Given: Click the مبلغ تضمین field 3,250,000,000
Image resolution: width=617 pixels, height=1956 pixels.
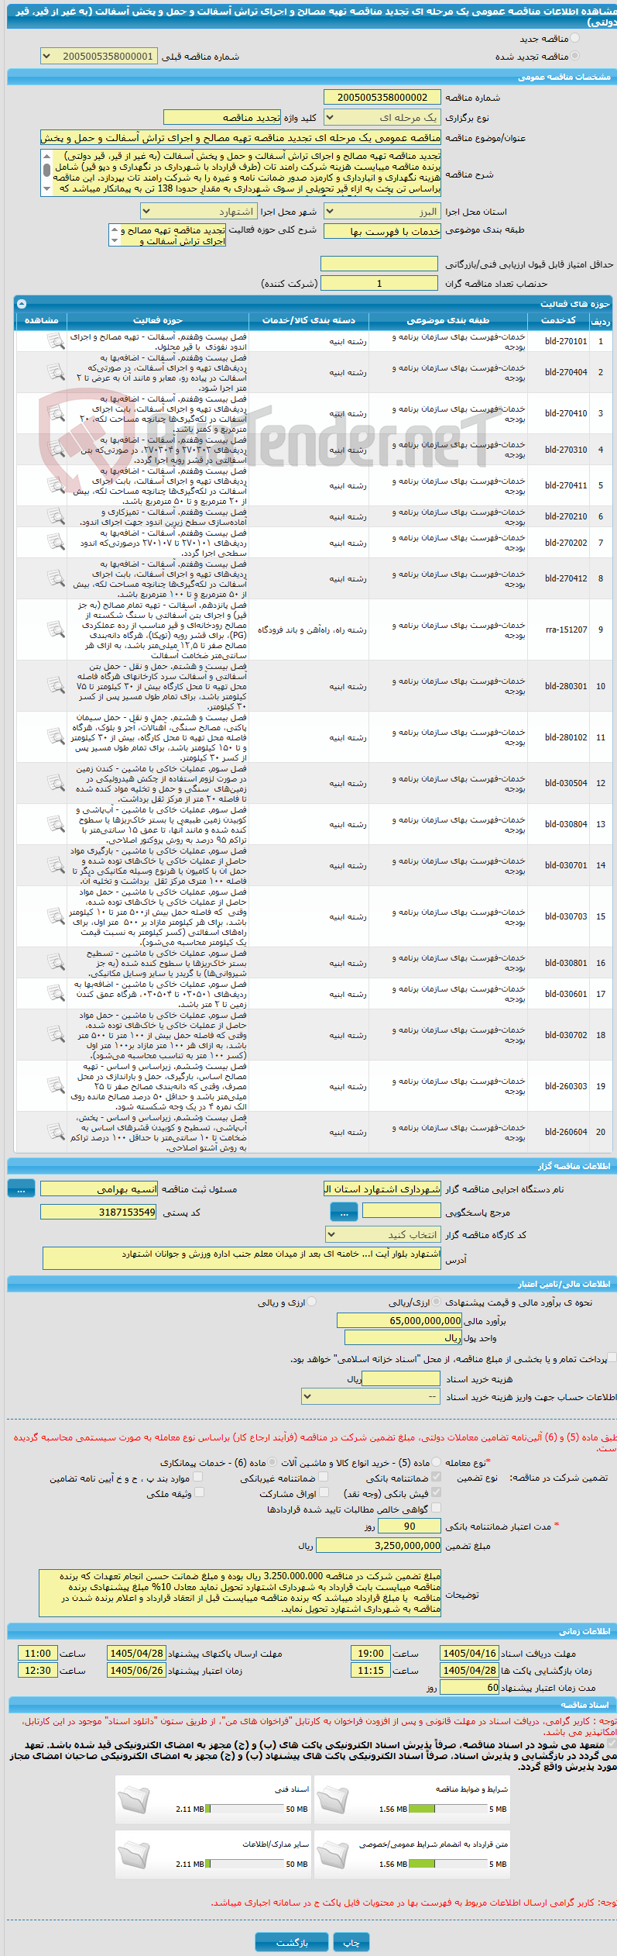Looking at the screenshot, I should (x=379, y=1545).
